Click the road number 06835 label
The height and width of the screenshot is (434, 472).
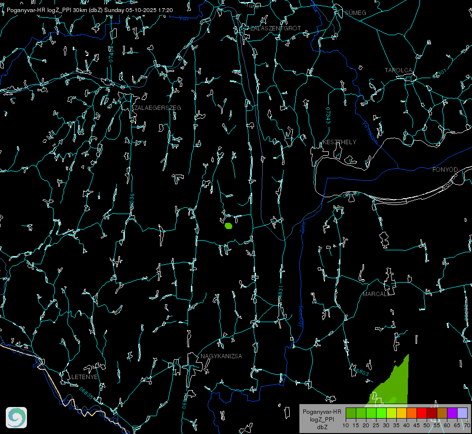point(86,393)
